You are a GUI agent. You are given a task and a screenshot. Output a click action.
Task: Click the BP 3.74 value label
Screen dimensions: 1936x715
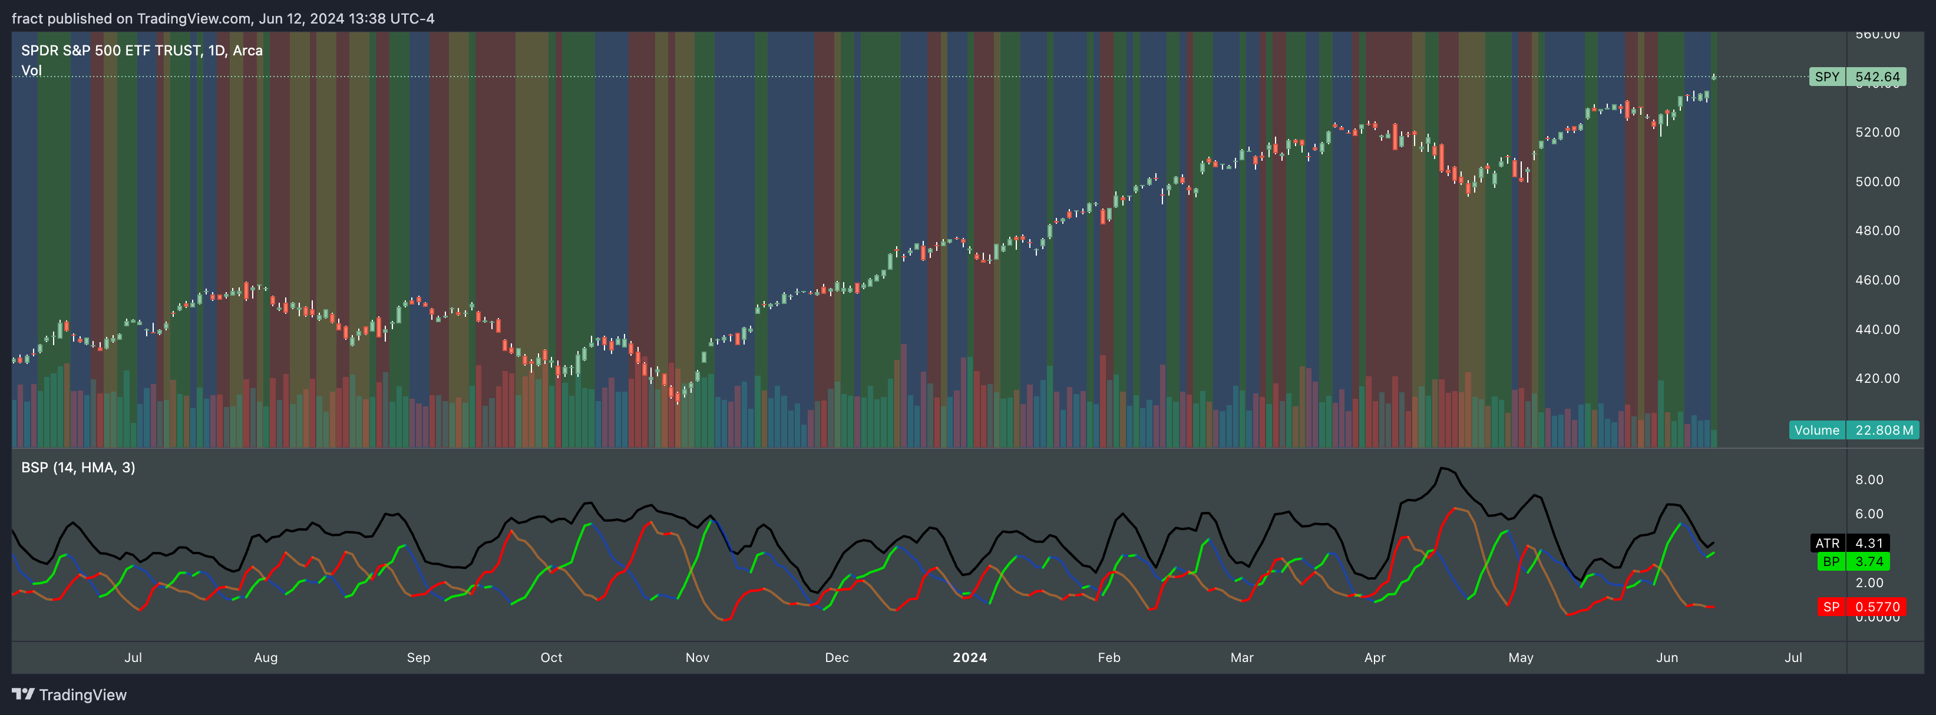click(x=1854, y=562)
